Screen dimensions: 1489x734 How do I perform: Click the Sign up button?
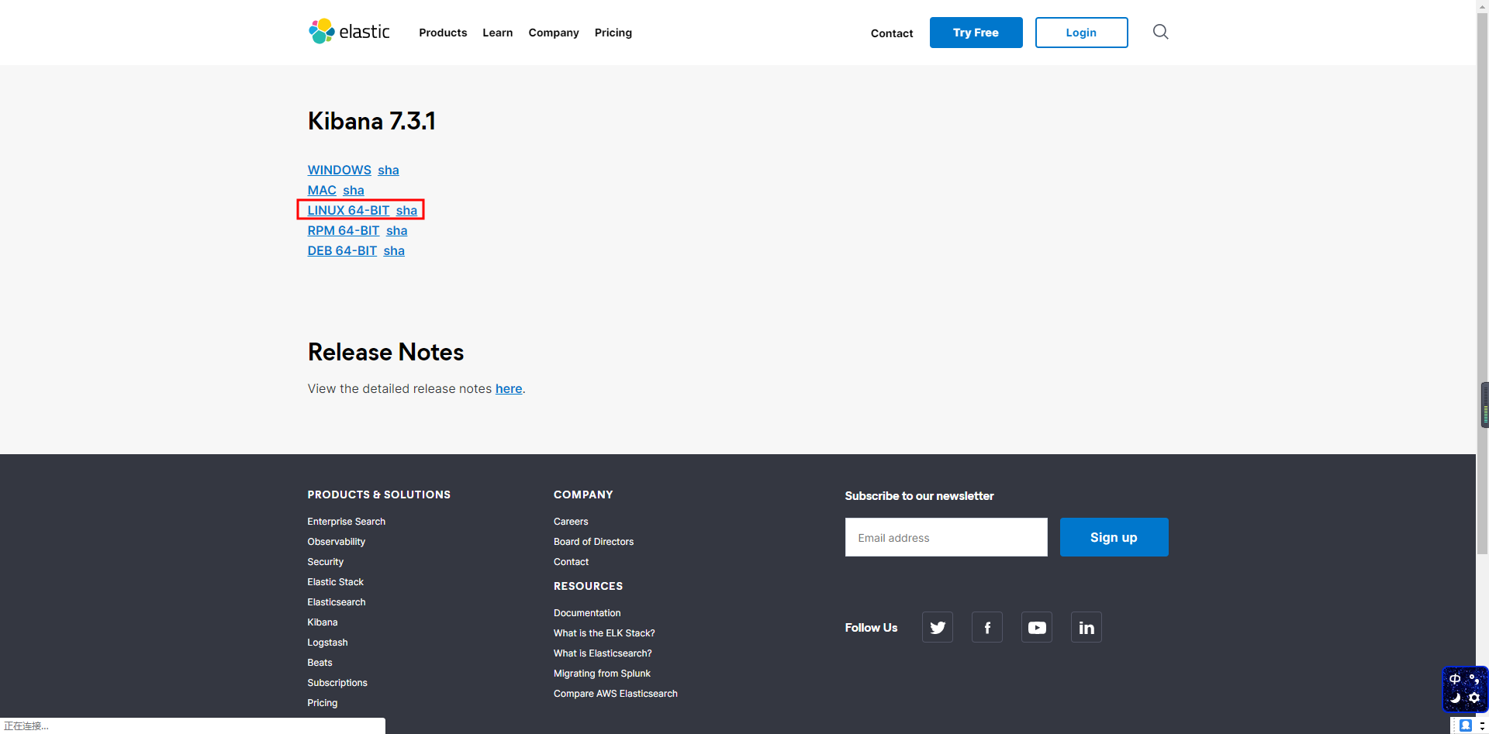(x=1114, y=537)
